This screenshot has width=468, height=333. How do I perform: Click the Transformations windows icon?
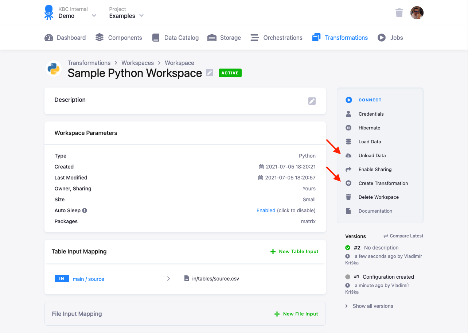316,38
